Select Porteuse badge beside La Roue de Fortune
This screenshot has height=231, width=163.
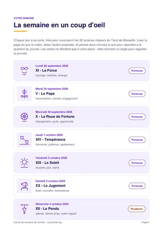(x=137, y=117)
